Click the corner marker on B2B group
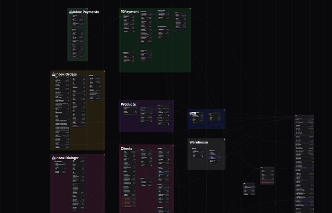 pyautogui.click(x=224, y=110)
